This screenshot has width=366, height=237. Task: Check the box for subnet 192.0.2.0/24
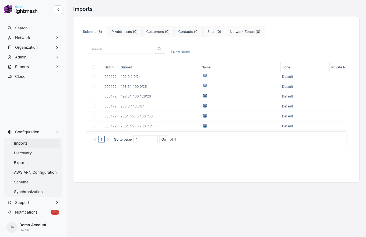point(94,77)
